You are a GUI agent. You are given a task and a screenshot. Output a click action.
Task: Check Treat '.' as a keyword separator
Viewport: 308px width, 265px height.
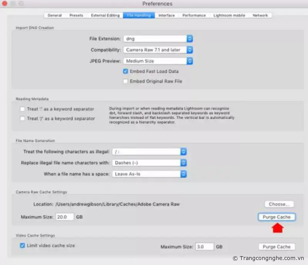pos(23,109)
